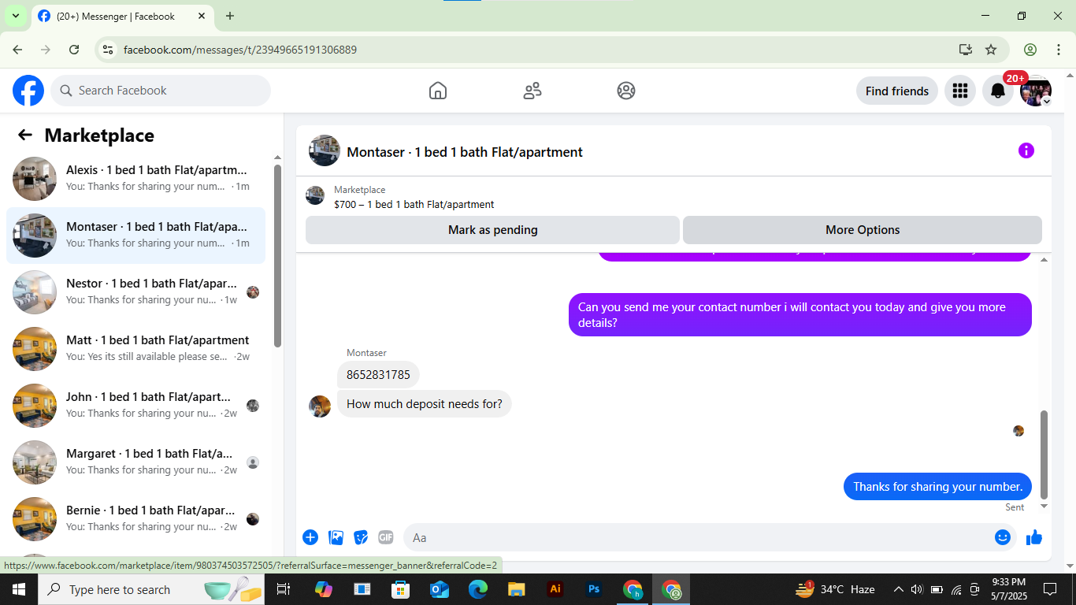Image resolution: width=1076 pixels, height=605 pixels.
Task: Open the Alexis conversation
Action: tap(135, 179)
